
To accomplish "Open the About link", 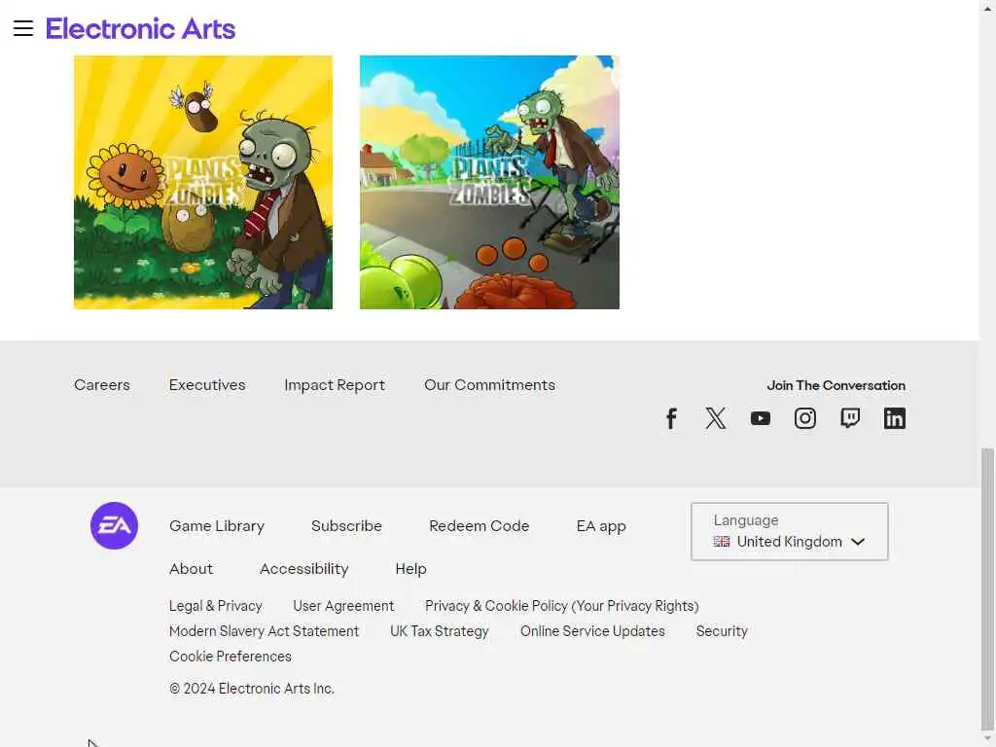I will click(x=192, y=568).
